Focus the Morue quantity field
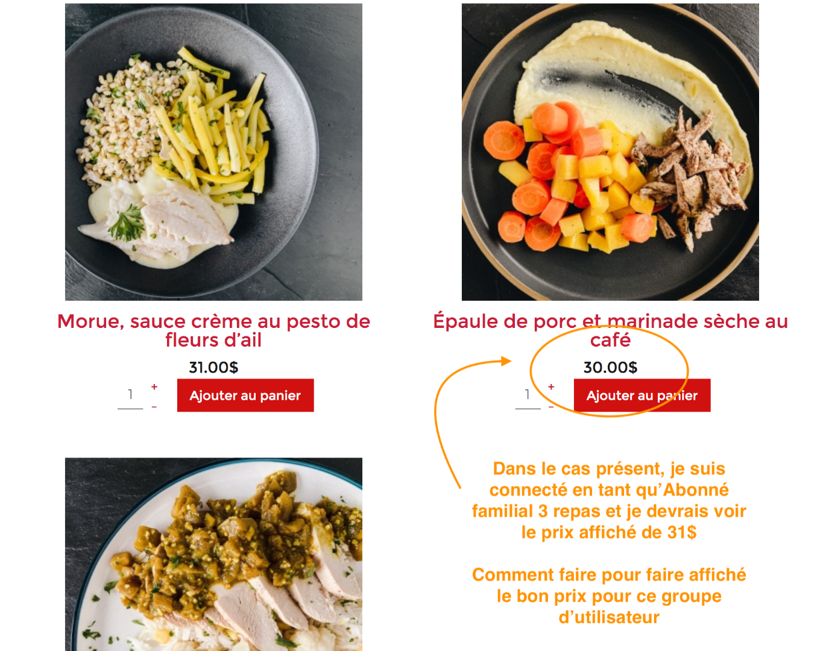This screenshot has width=820, height=651. [x=130, y=395]
